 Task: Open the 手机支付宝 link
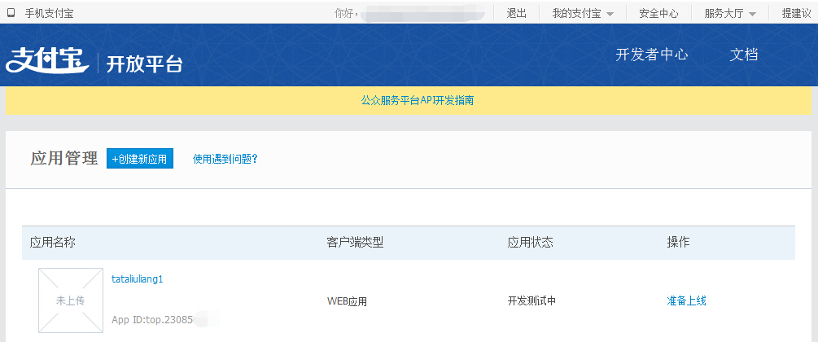click(x=50, y=14)
